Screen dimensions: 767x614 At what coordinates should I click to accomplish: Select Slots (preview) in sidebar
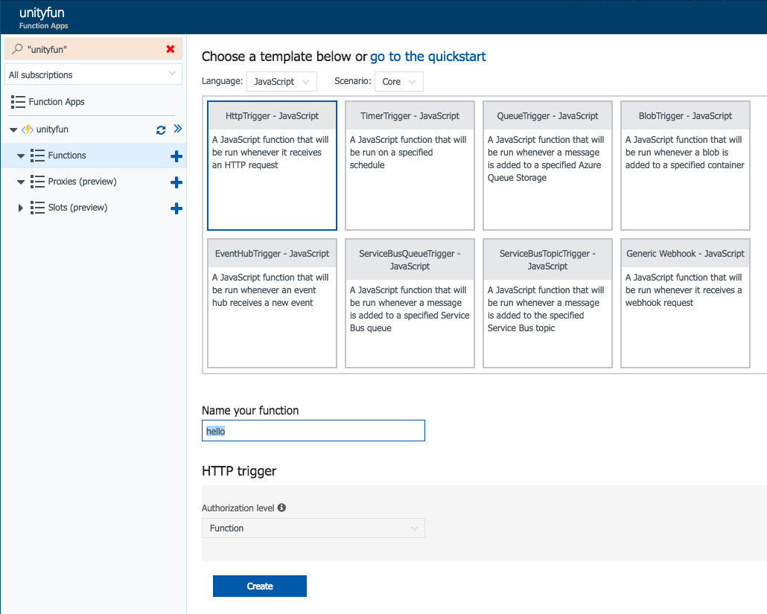pos(77,208)
